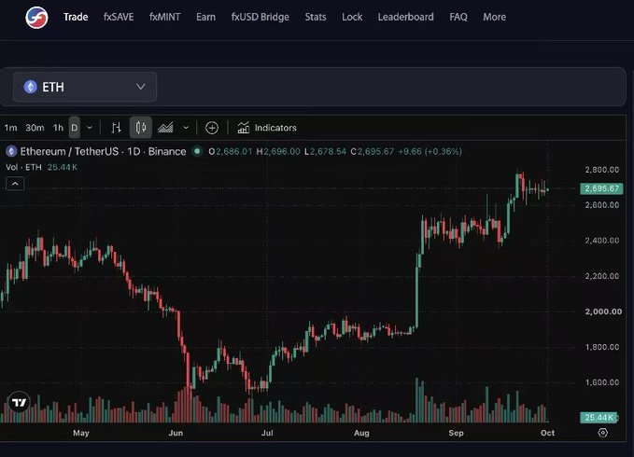This screenshot has height=457, width=634.
Task: Open the Leaderboard page
Action: (405, 17)
